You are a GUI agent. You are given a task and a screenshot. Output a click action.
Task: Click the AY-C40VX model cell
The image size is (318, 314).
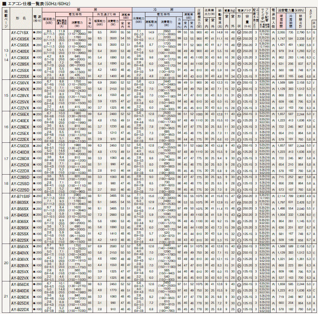tap(20, 89)
